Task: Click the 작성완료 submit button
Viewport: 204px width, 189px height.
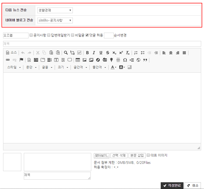Action: 172,186
